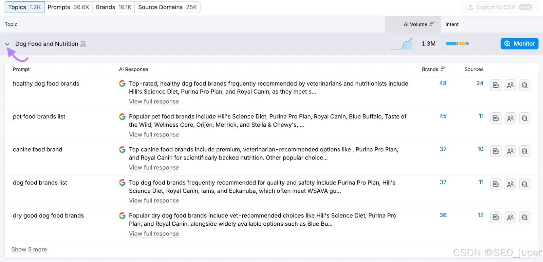
Task: Click Google icon beside healthy dog food brands response
Action: pos(122,83)
